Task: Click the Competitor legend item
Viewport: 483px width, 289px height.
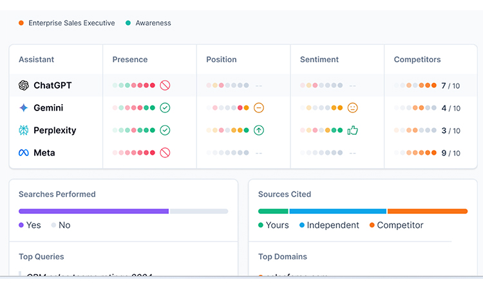Action: coord(397,225)
